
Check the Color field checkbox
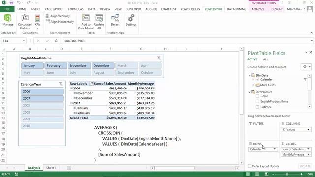point(257,96)
